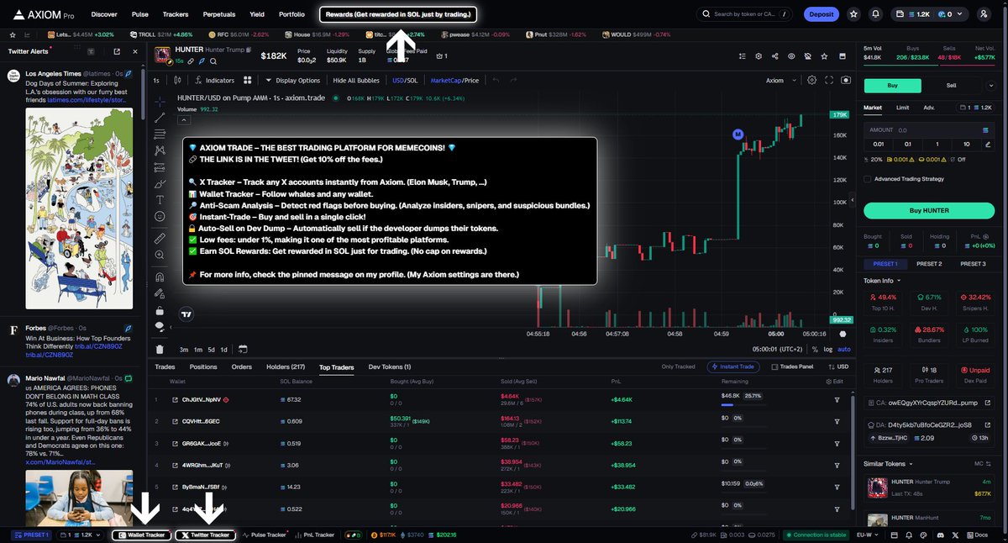The image size is (1008, 543).
Task: Expand Similar Tokens MC sort
Action: pyautogui.click(x=982, y=463)
